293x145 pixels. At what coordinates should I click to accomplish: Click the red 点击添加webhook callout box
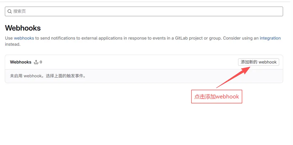[x=216, y=97]
